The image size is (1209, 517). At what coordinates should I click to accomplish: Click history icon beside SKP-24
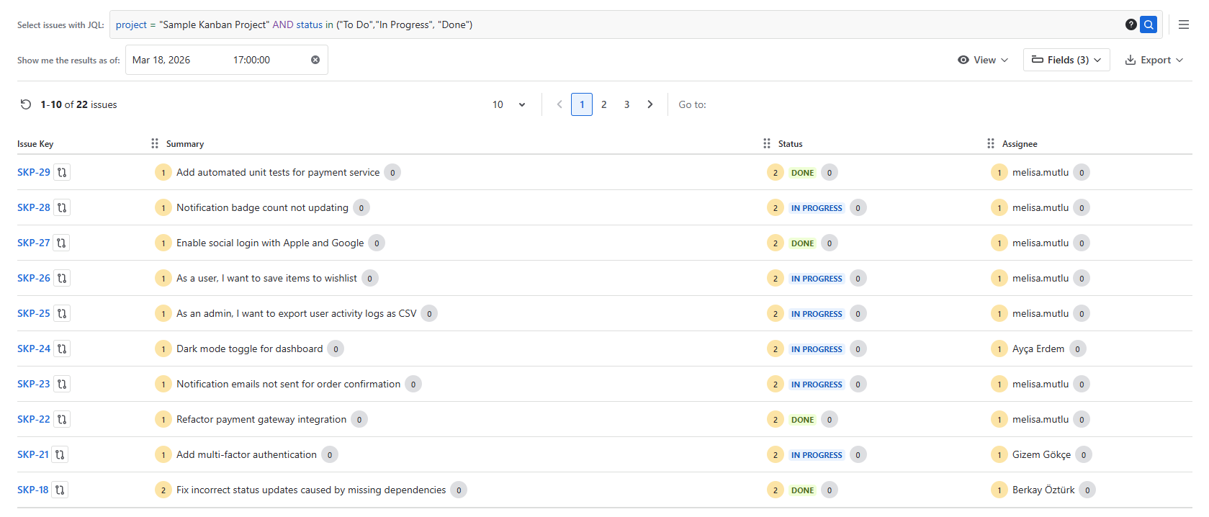click(x=63, y=349)
